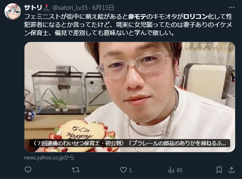
Task: Open the post permalink via 6月13日 timestamp
Action: (103, 8)
